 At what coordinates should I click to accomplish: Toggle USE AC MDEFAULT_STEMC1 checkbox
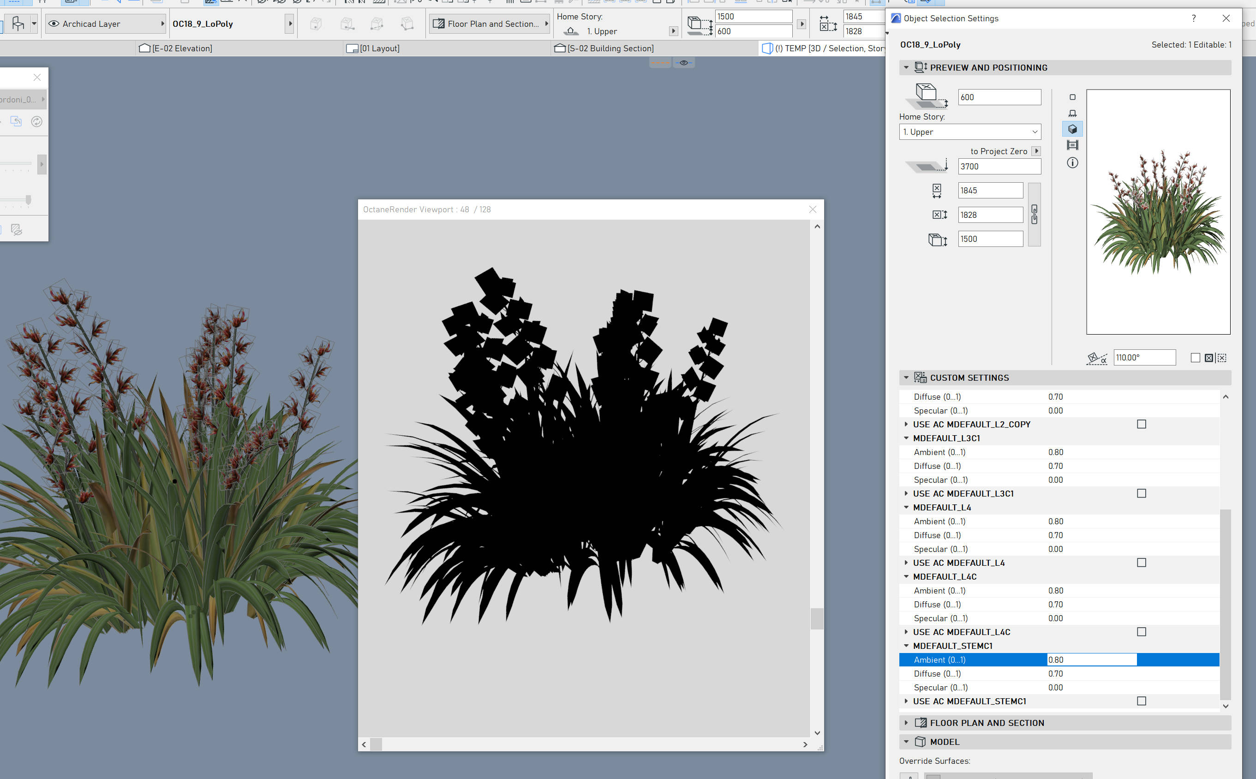[1141, 701]
